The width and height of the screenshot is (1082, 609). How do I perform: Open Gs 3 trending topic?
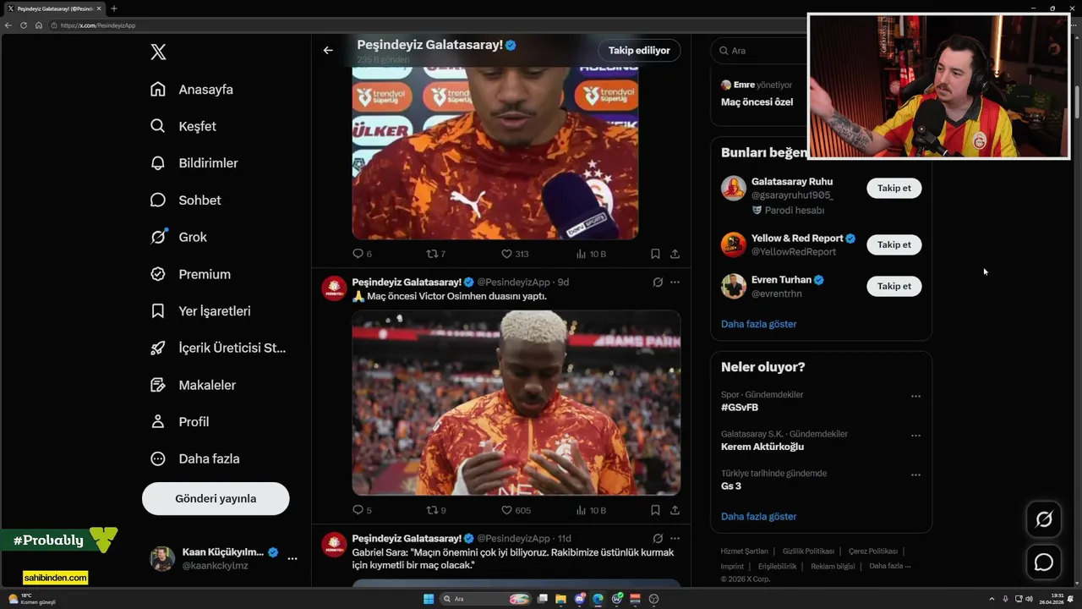[731, 486]
